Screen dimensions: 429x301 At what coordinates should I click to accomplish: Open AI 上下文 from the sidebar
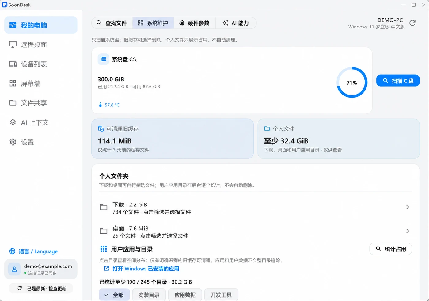(x=41, y=123)
